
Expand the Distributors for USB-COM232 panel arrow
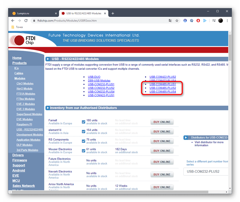(x=186, y=138)
